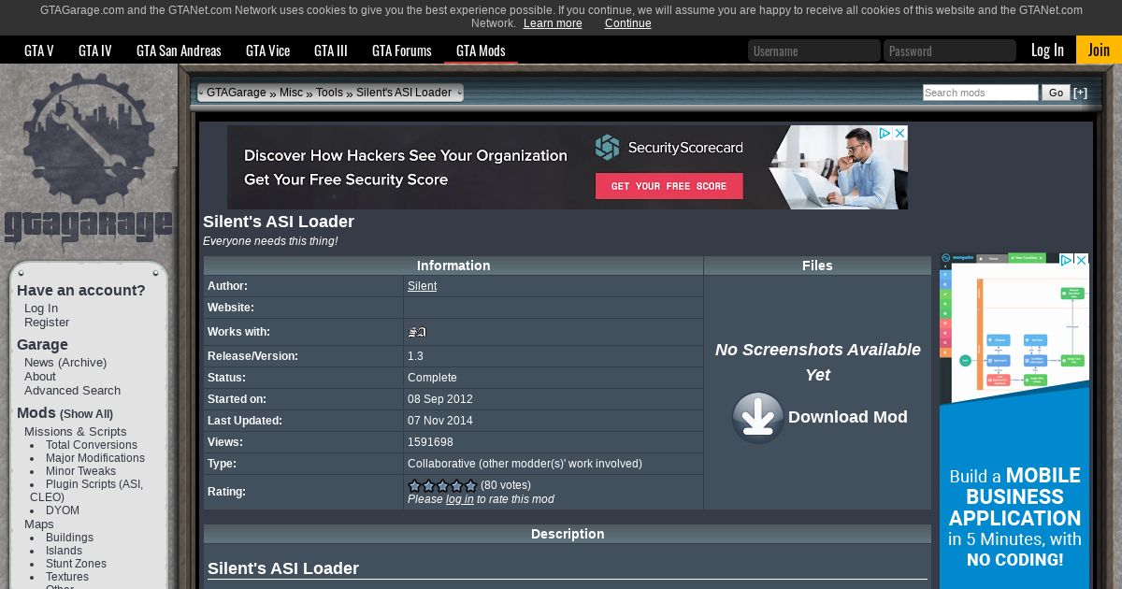Click the Go search button

coord(1056,93)
